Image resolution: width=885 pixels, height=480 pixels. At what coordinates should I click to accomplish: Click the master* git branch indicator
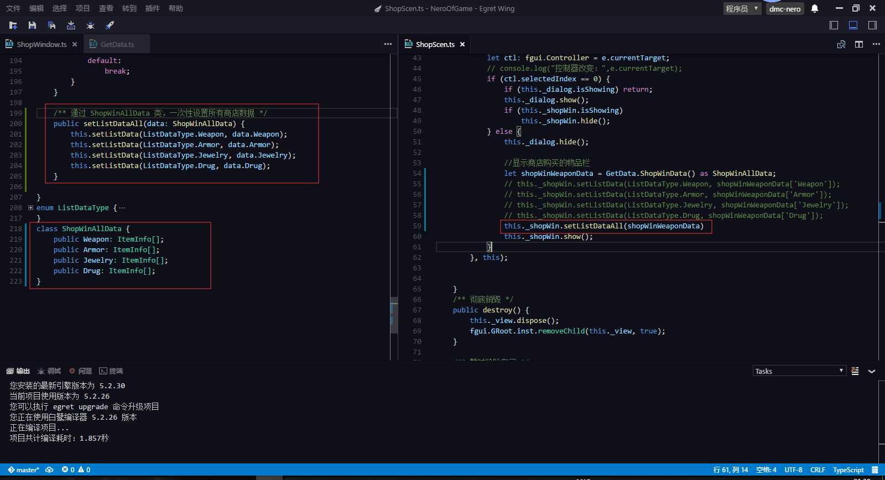[23, 470]
